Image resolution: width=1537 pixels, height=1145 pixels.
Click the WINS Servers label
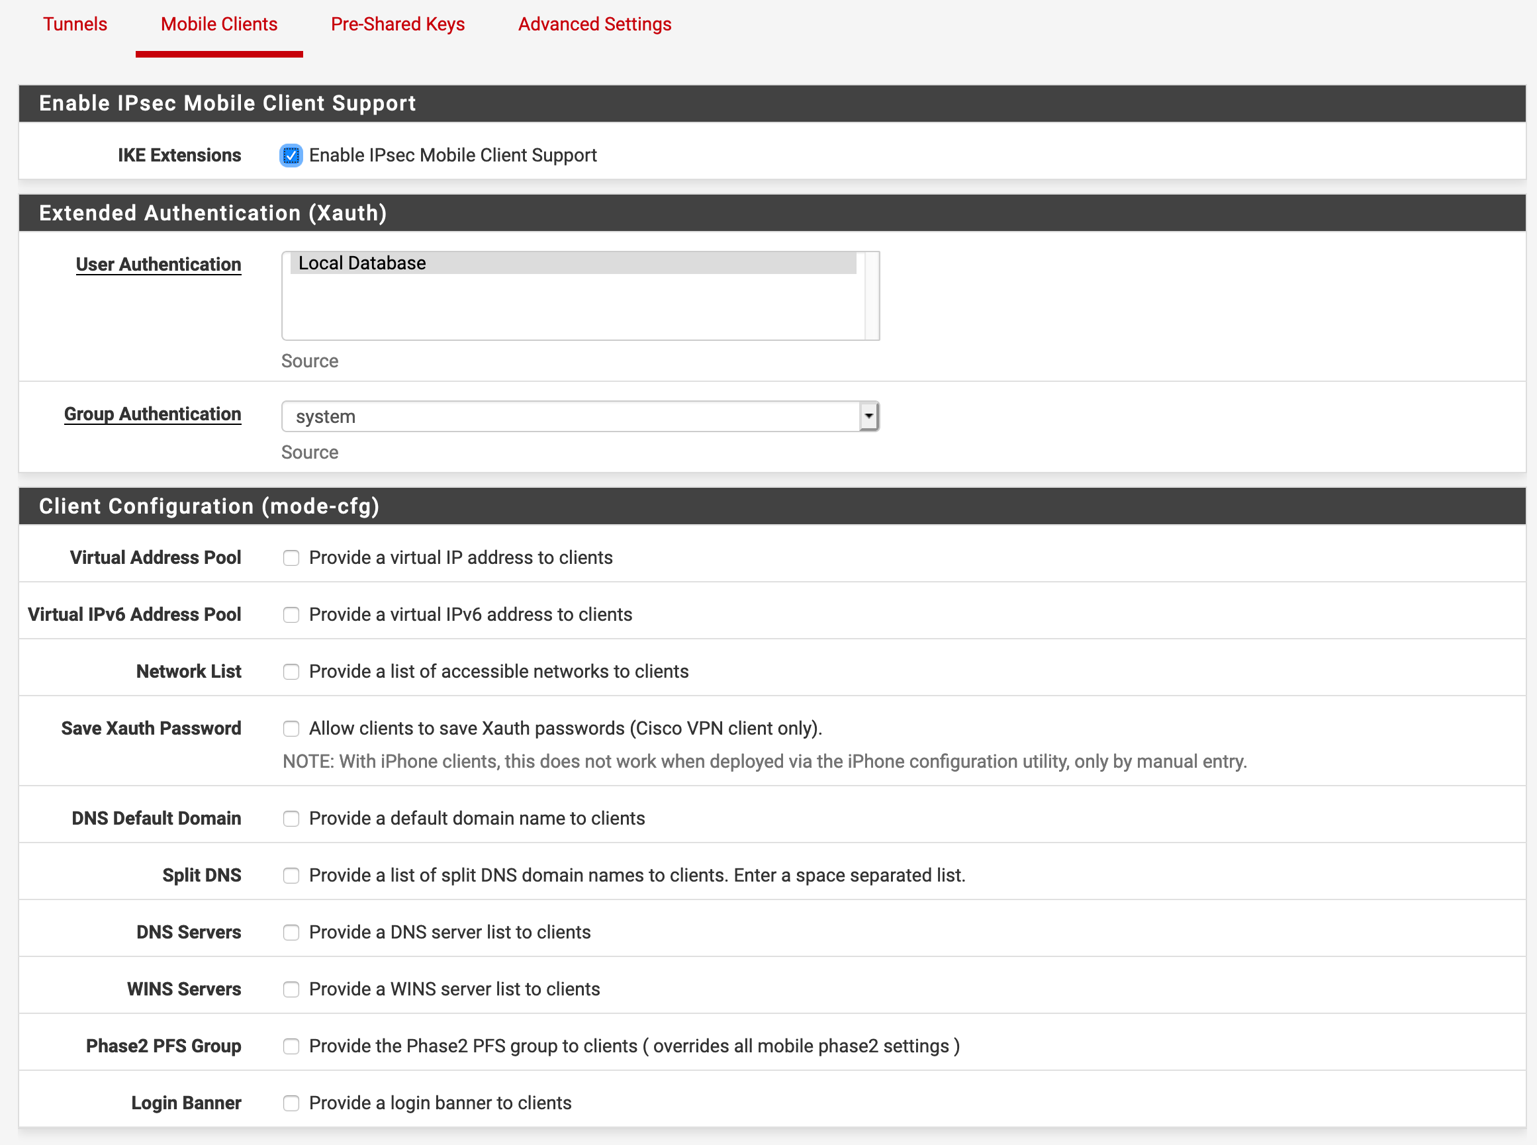185,989
